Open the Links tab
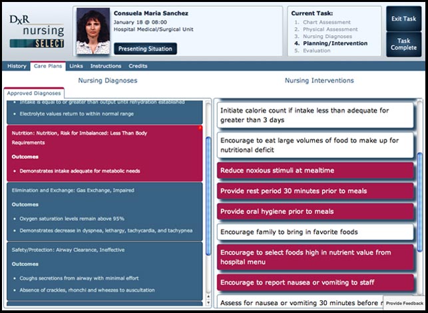The width and height of the screenshot is (428, 313). pyautogui.click(x=76, y=66)
